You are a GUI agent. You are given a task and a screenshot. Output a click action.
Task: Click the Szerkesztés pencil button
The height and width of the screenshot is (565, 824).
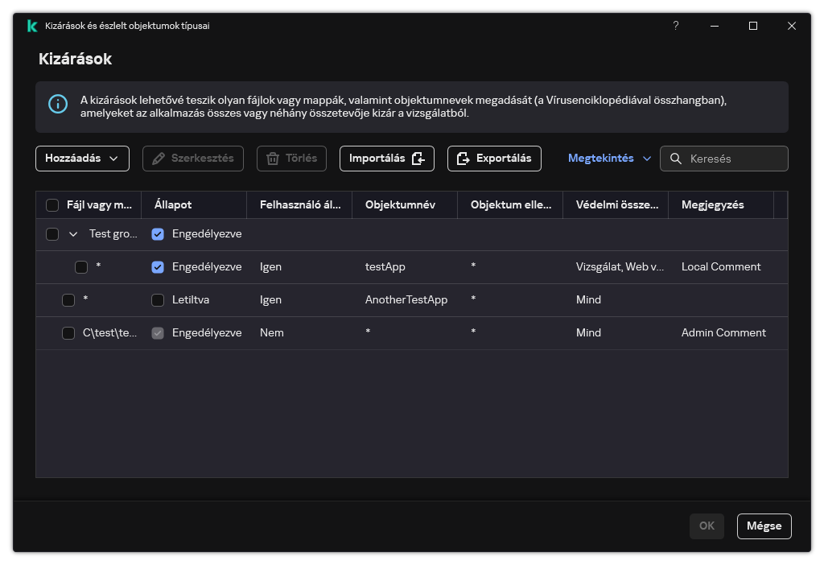(192, 159)
